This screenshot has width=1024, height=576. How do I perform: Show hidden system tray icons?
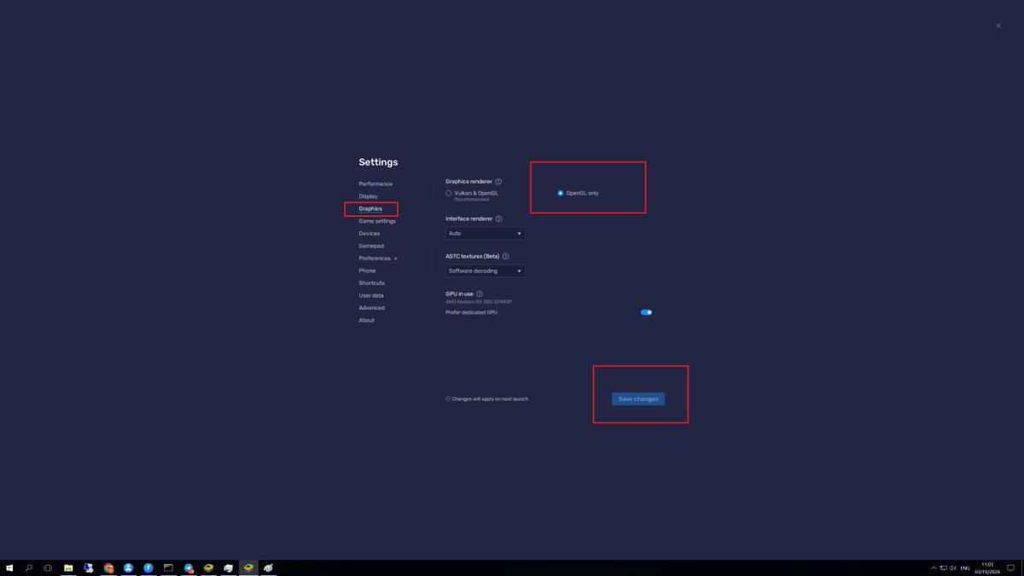click(934, 567)
